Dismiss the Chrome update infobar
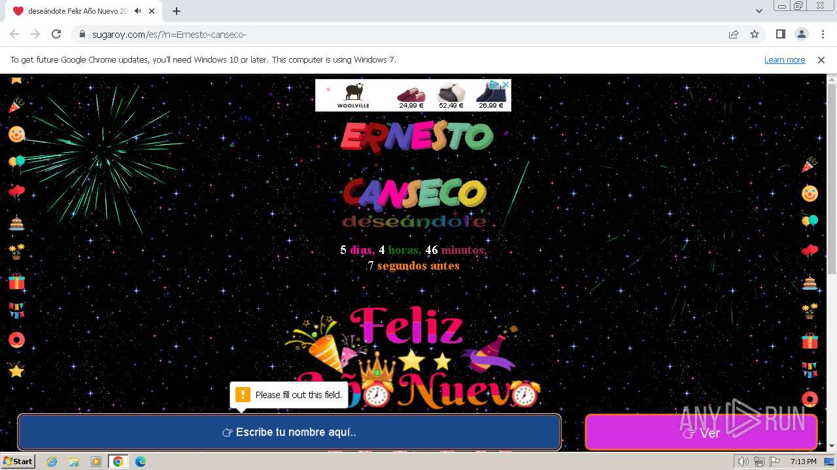 pyautogui.click(x=821, y=59)
